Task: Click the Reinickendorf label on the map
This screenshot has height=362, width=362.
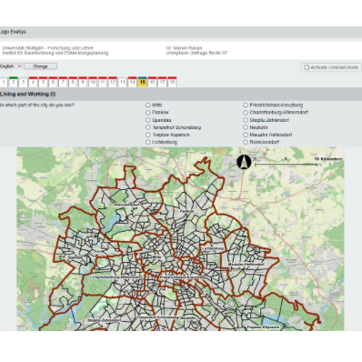Action: coord(127,205)
